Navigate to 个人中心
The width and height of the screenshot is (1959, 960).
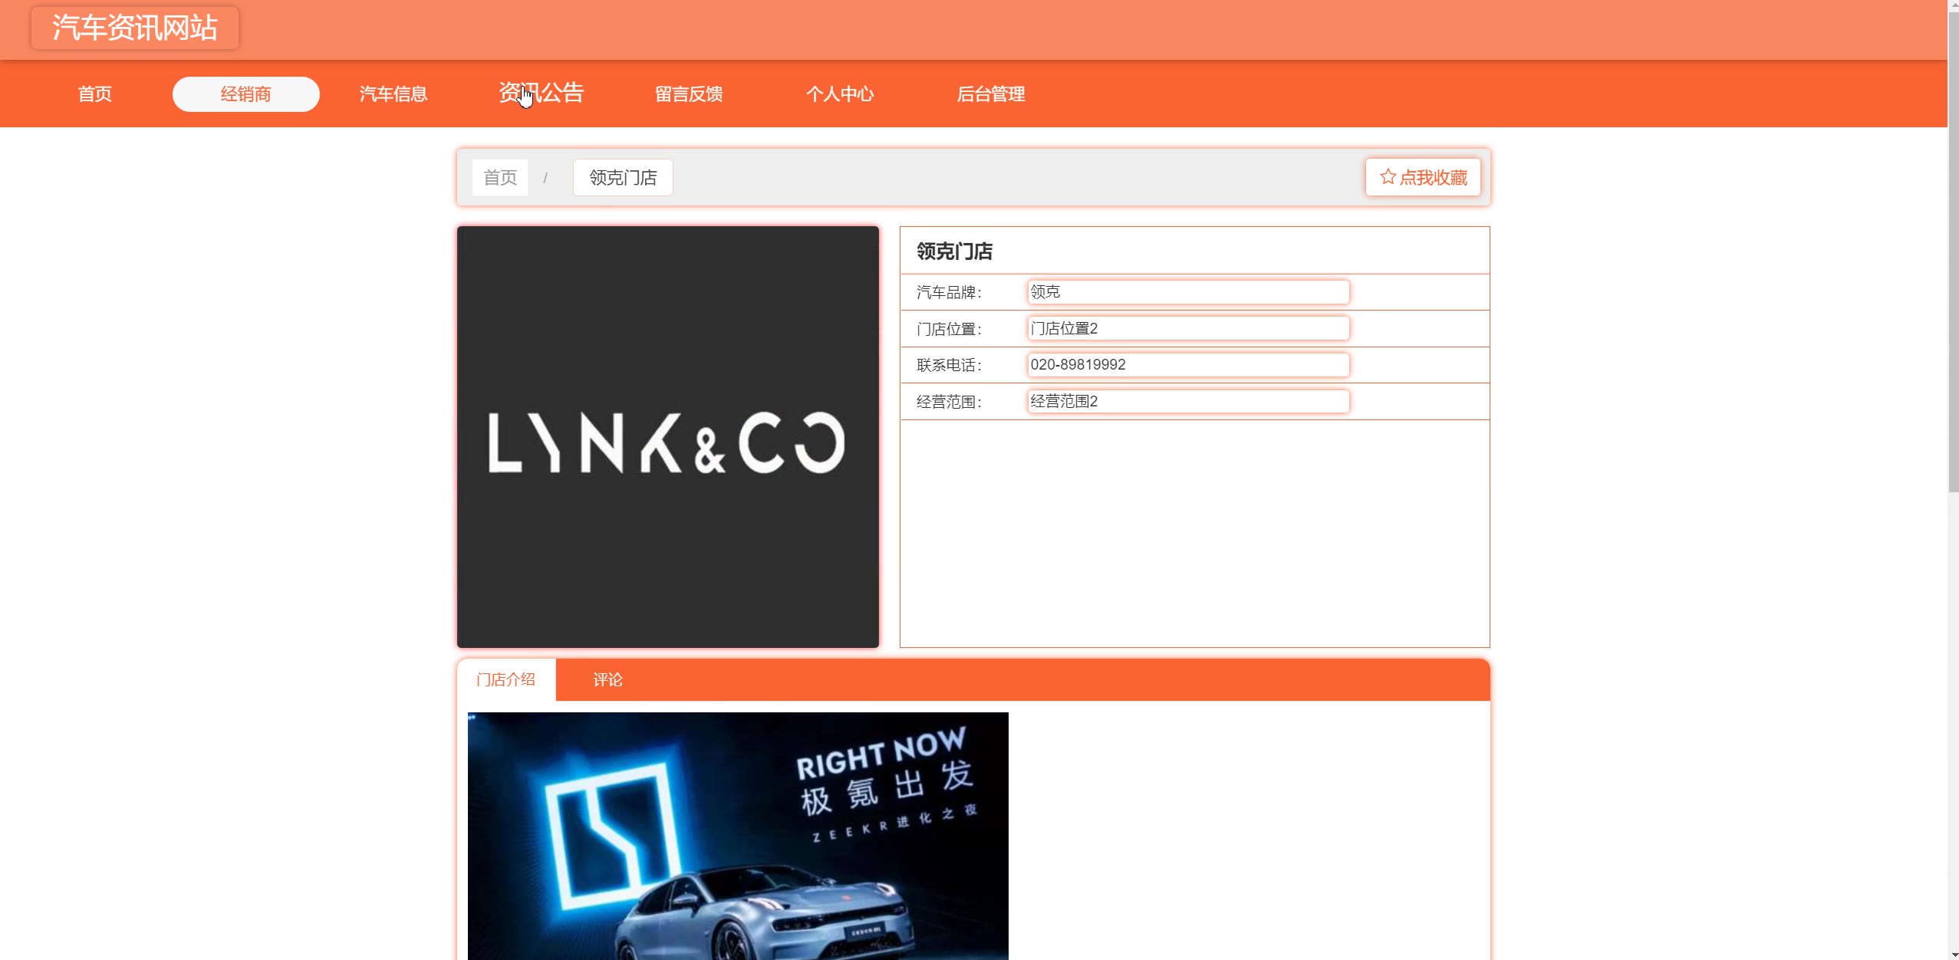(x=840, y=94)
